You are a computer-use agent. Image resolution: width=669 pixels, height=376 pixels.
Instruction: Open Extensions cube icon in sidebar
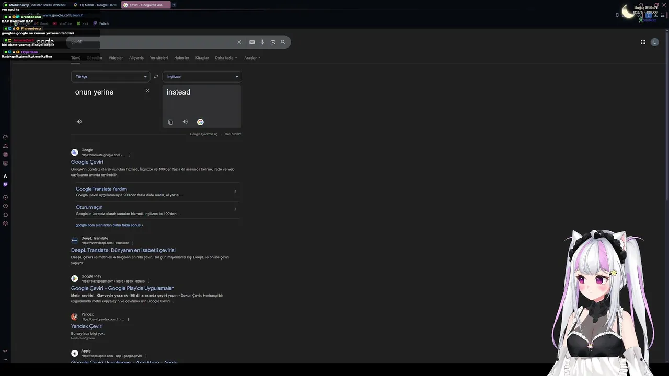(5, 215)
